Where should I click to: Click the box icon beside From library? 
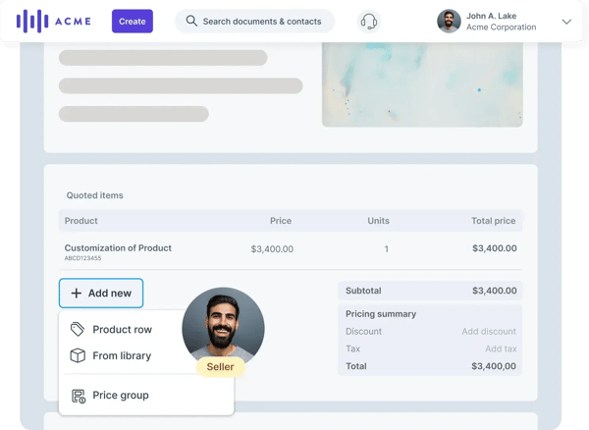78,355
